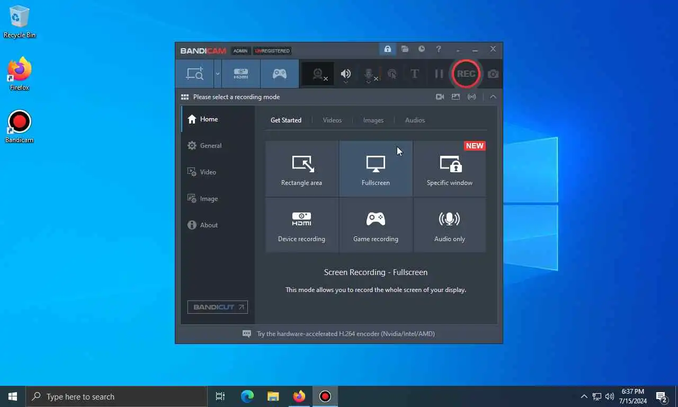This screenshot has height=407, width=678.
Task: Open the scheduled recording clock icon
Action: 422,49
